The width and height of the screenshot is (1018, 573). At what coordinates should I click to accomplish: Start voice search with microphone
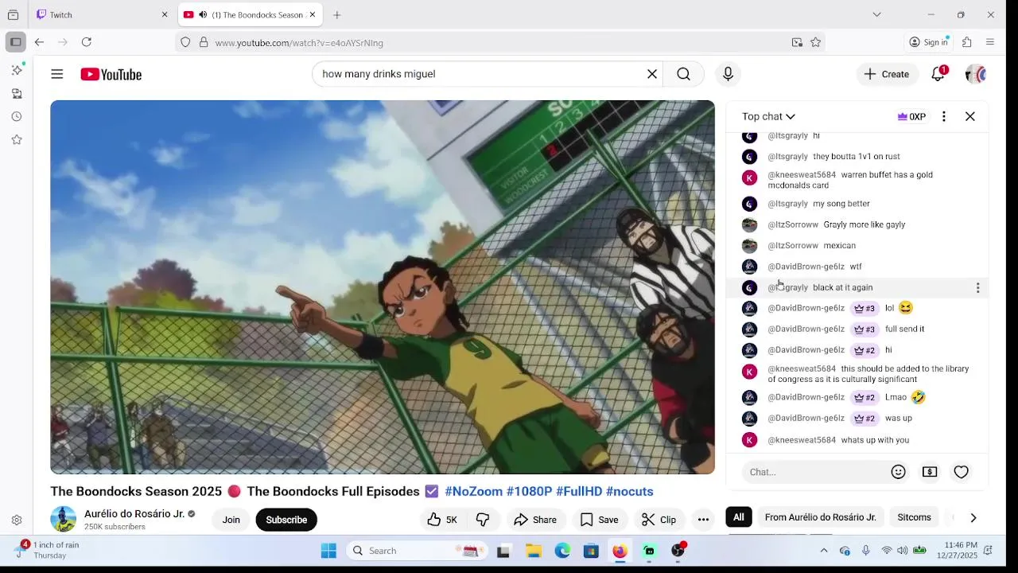[x=728, y=74]
